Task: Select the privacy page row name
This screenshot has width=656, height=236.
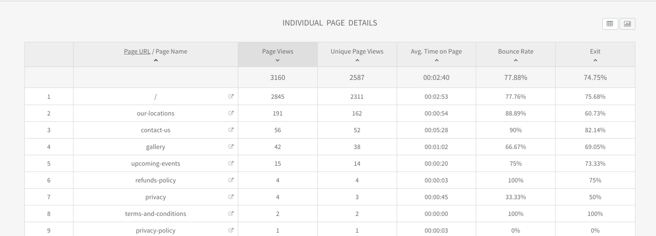Action: coord(155,197)
